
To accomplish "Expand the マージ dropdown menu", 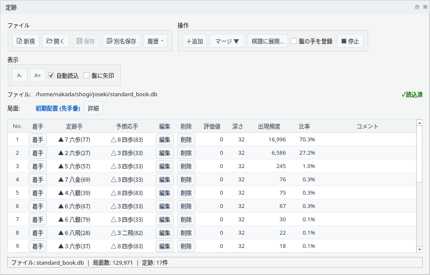I will [227, 41].
